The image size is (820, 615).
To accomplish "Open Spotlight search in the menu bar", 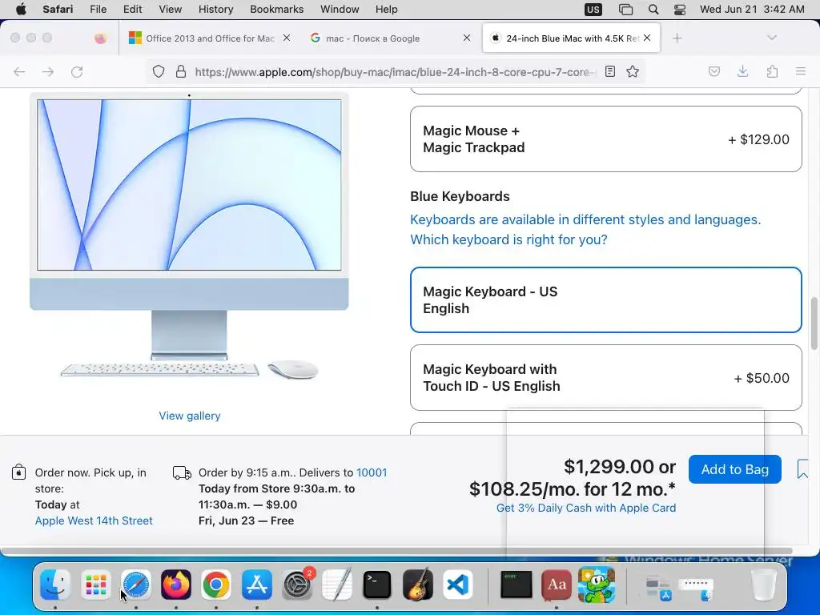I will click(x=653, y=10).
